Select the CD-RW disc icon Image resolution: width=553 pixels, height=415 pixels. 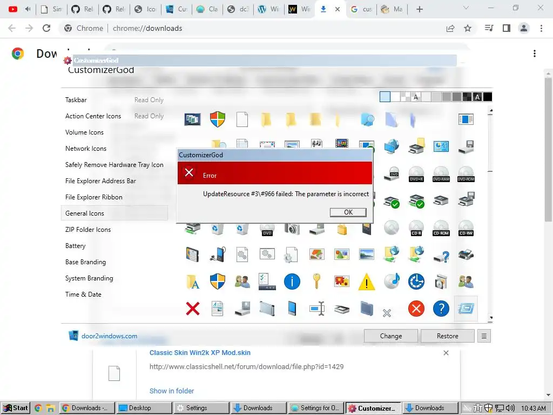[466, 228]
